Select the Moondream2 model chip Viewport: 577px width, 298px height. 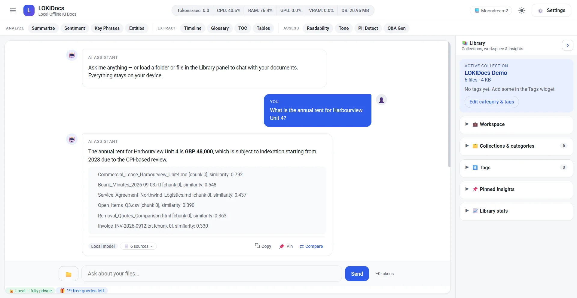click(491, 11)
